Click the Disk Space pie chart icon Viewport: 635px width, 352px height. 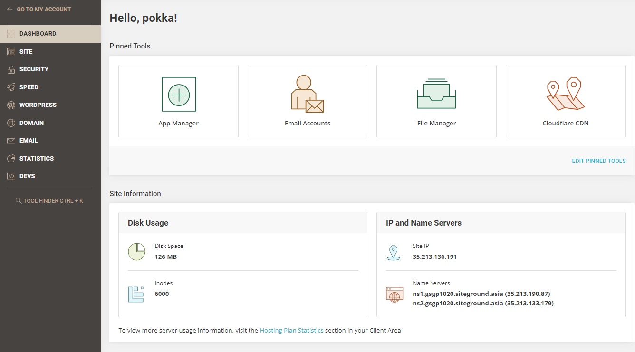(x=136, y=252)
